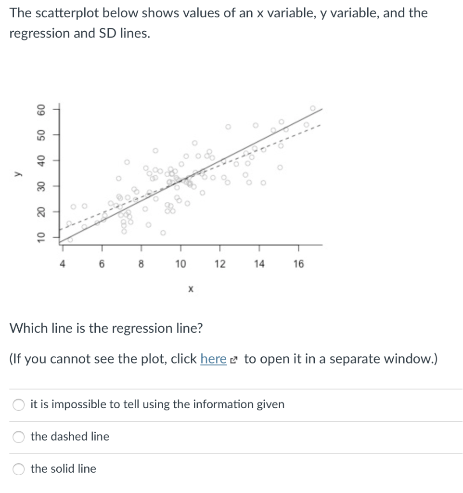Click the divider line above the answer choices
Viewport: 463px width, 493px height.
[231, 389]
